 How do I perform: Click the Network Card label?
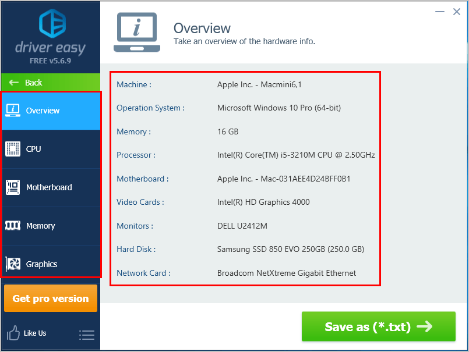pos(143,273)
